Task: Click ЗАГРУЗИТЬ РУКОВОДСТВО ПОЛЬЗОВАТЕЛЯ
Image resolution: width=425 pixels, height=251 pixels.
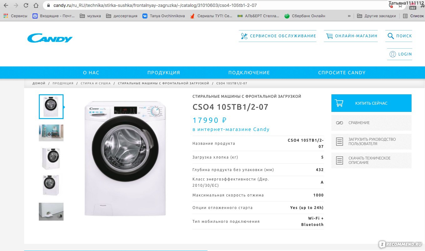Action: (371, 142)
